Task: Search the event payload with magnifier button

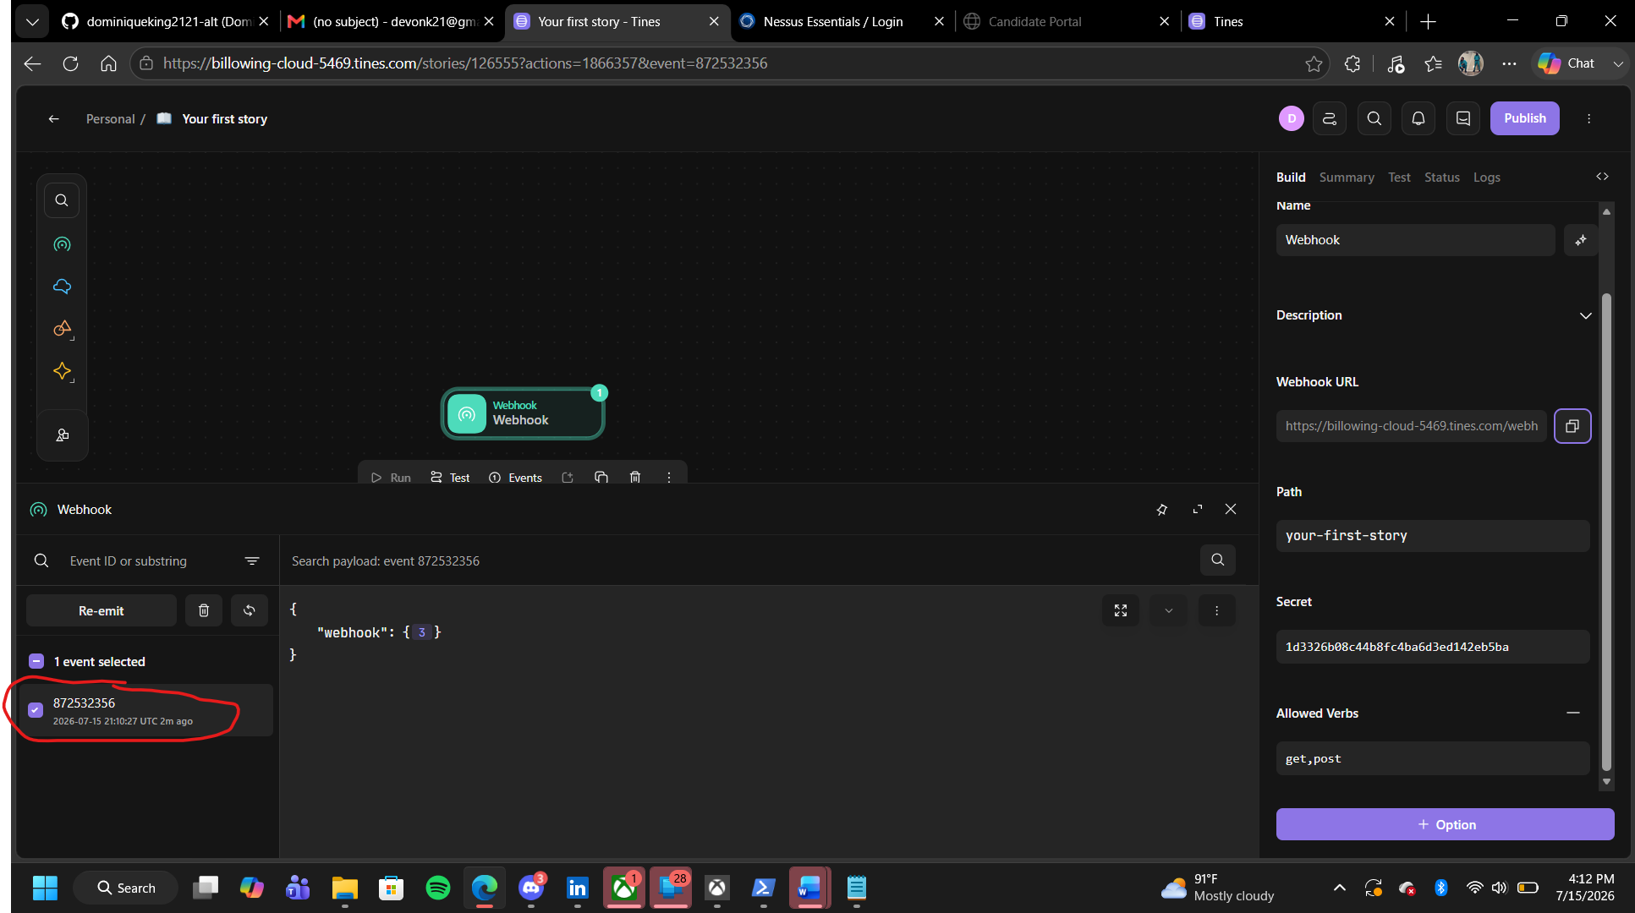Action: tap(1218, 560)
